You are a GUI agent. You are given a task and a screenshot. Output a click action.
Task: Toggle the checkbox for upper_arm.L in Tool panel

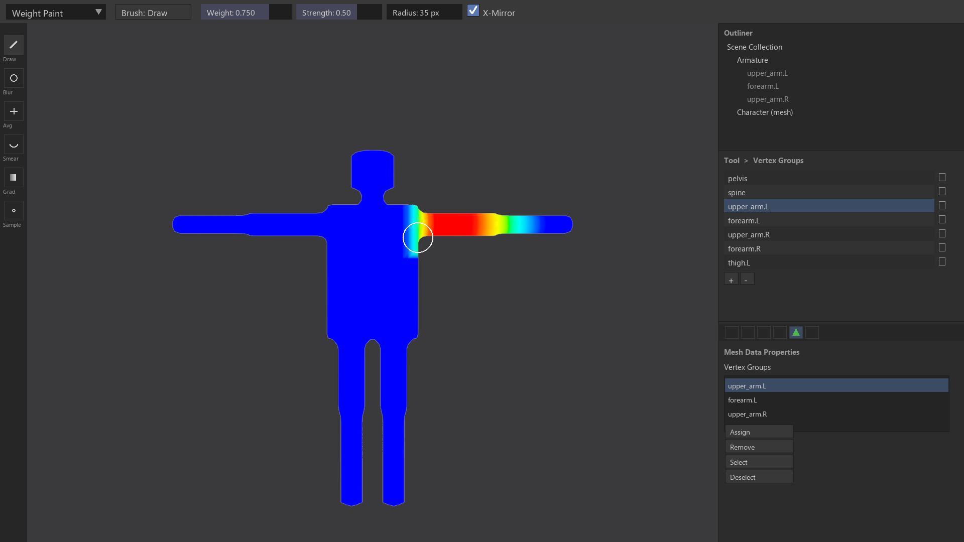coord(942,205)
